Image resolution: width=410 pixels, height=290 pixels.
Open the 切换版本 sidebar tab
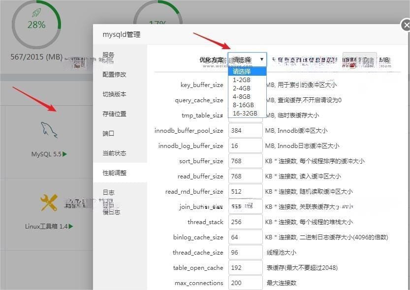click(x=120, y=94)
